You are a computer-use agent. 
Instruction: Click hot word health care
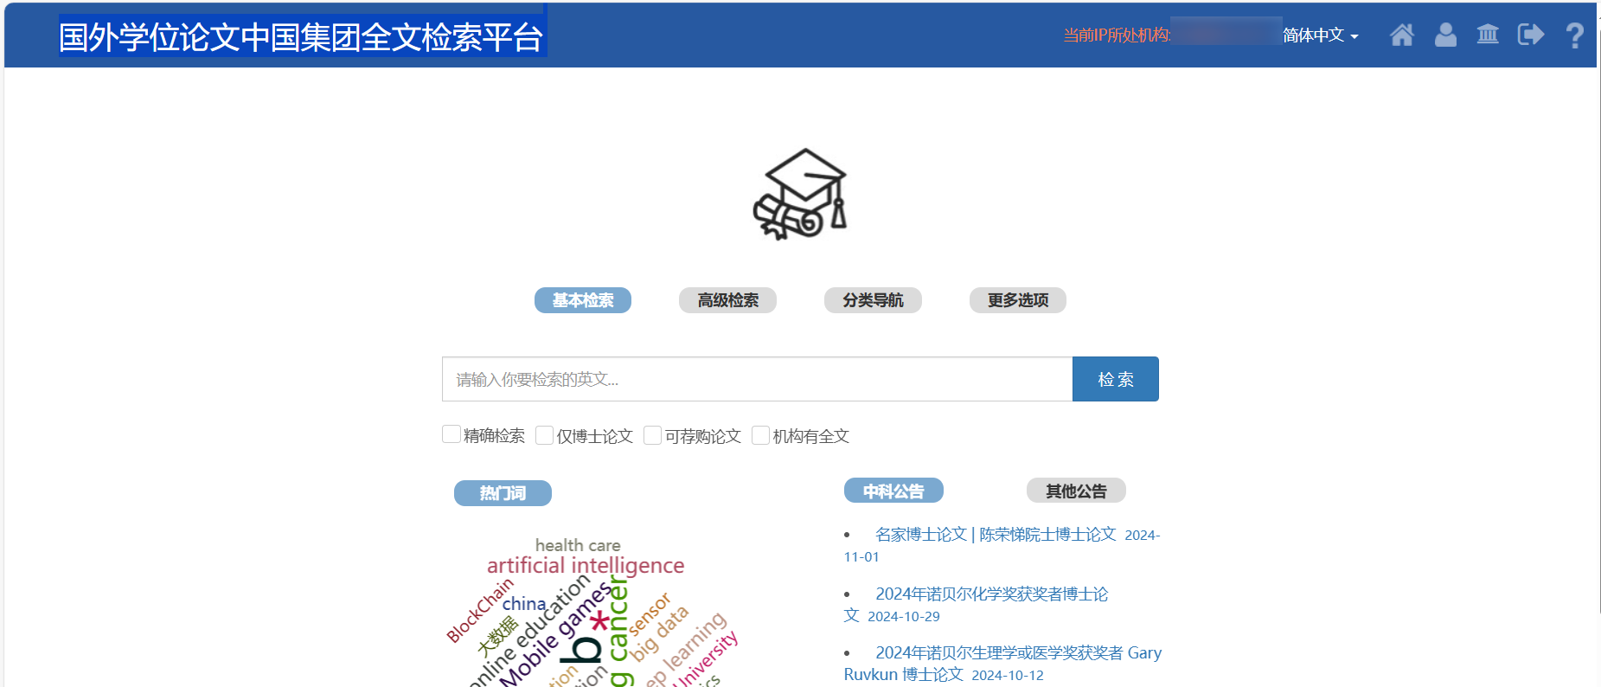click(578, 545)
